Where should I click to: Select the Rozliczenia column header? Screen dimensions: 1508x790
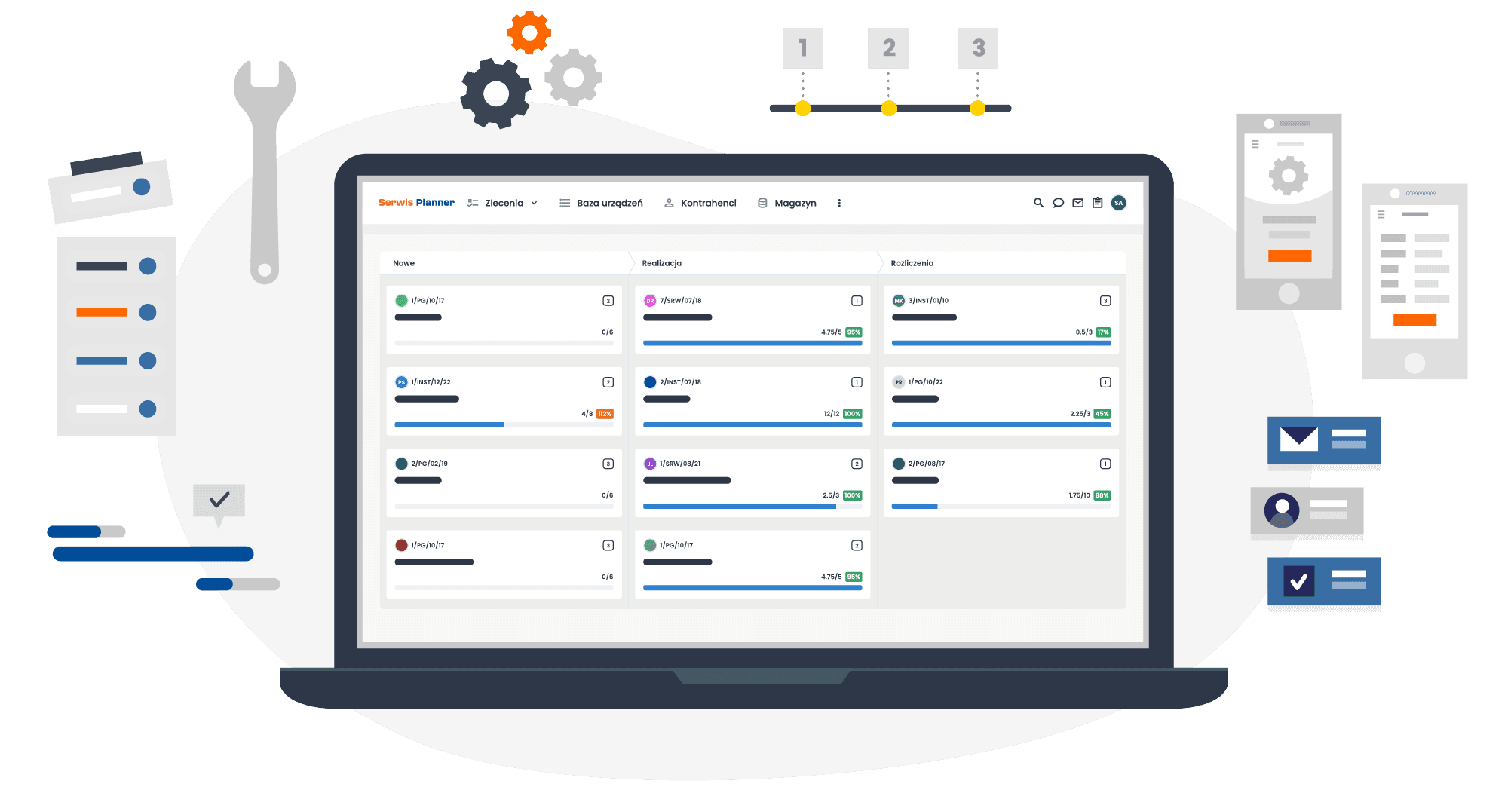(912, 263)
